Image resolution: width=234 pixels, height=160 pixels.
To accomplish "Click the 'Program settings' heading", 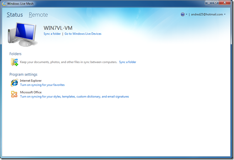I will tap(23, 74).
